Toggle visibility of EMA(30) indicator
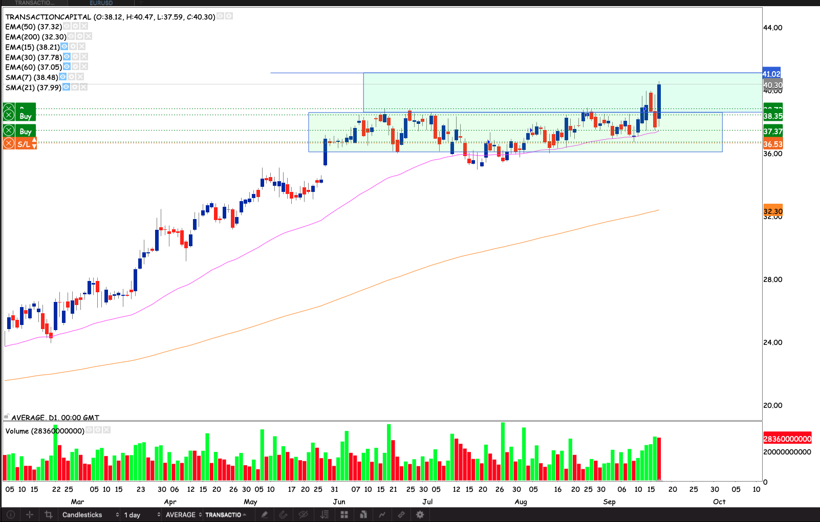820x522 pixels. (67, 57)
